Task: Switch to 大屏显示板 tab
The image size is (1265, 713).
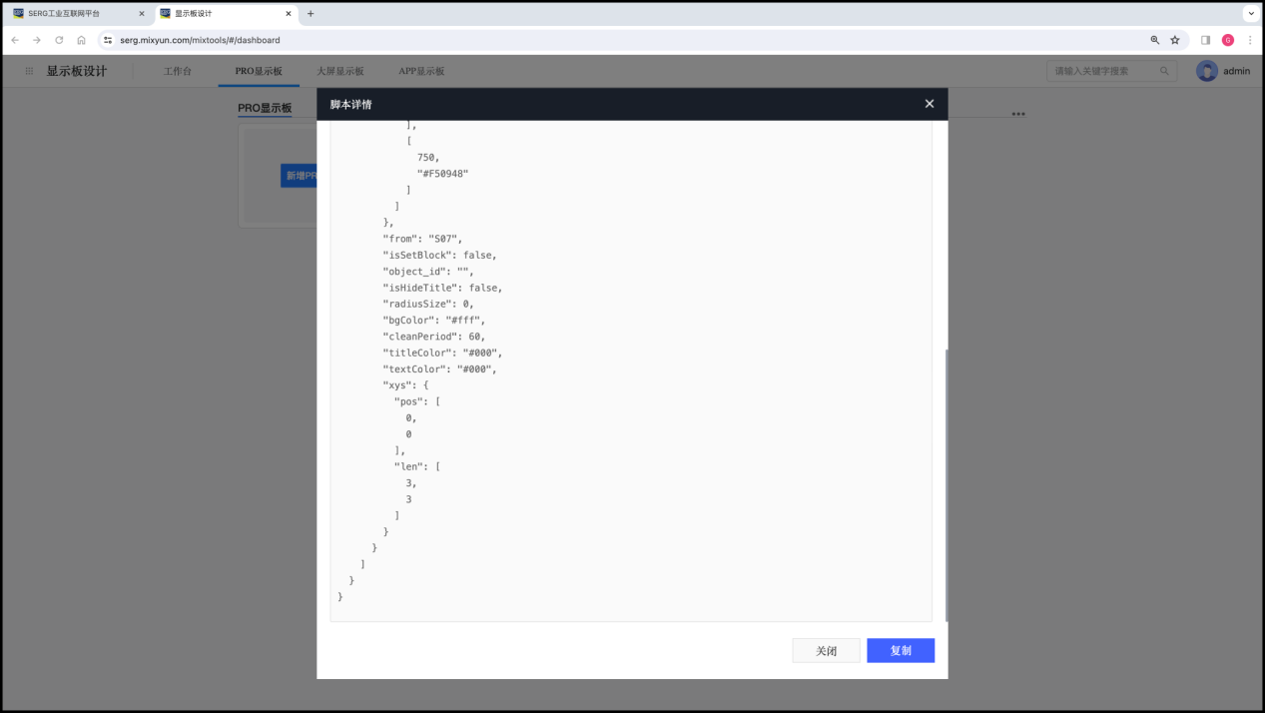Action: click(x=339, y=71)
